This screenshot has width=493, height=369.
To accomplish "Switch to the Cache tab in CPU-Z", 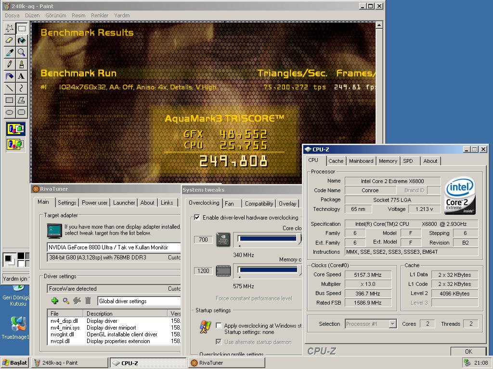I will (x=336, y=161).
